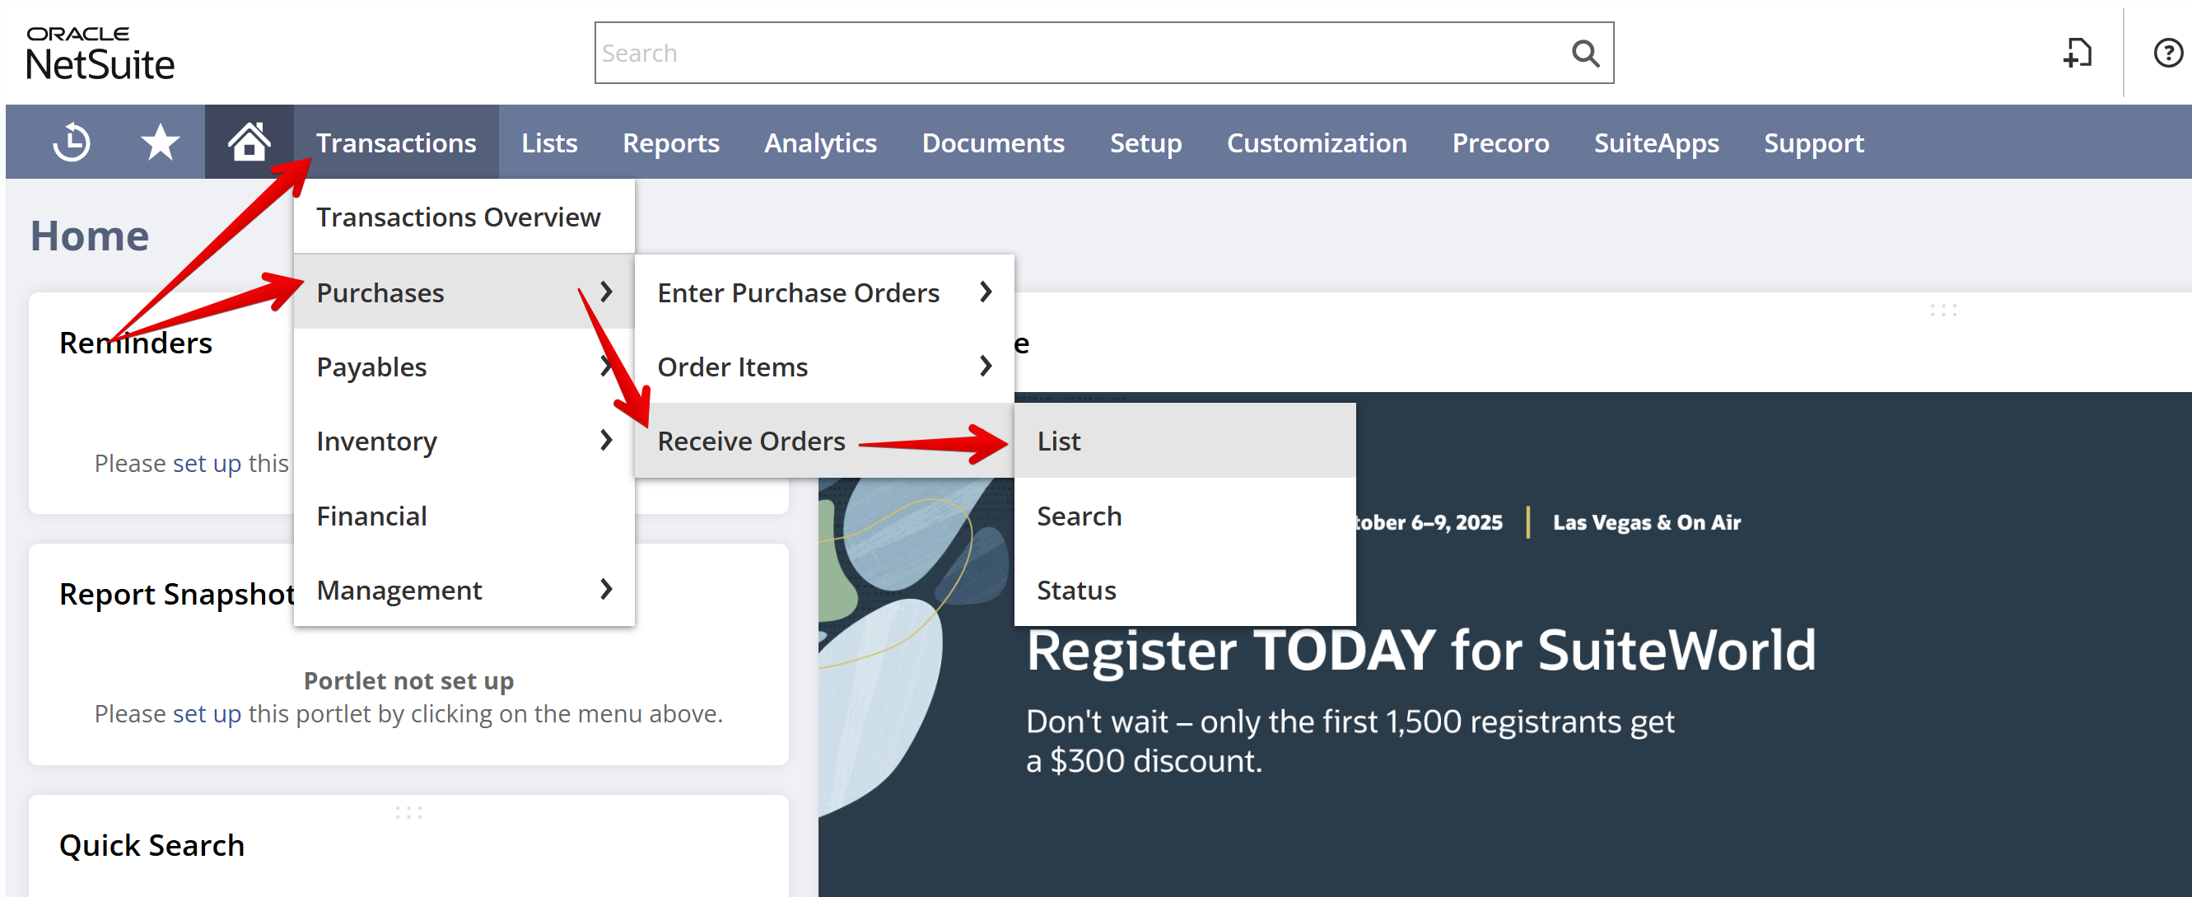Select the Management menu entry
2192x897 pixels.
pyautogui.click(x=464, y=590)
